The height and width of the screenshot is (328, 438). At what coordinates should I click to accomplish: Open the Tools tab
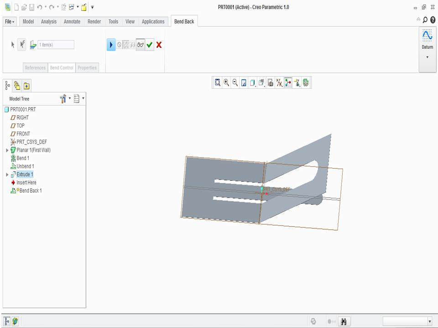click(x=113, y=21)
